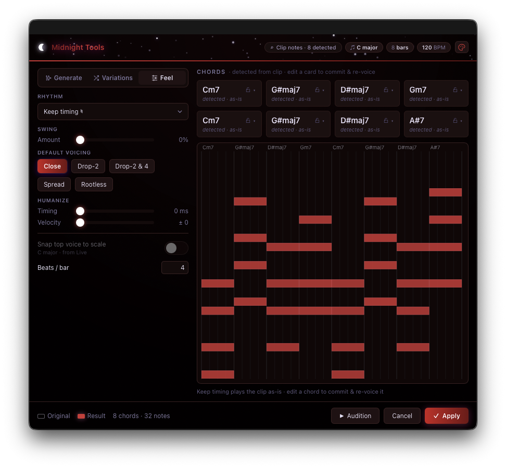
Task: Open the theme palette icon button
Action: coord(461,47)
